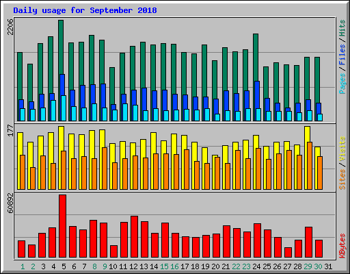This screenshot has height=274, width=350.
Task: Click the red KBytes bar for day 30
Action: coord(319,249)
